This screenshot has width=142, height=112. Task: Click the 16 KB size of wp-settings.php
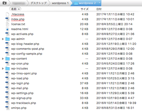click(x=84, y=93)
